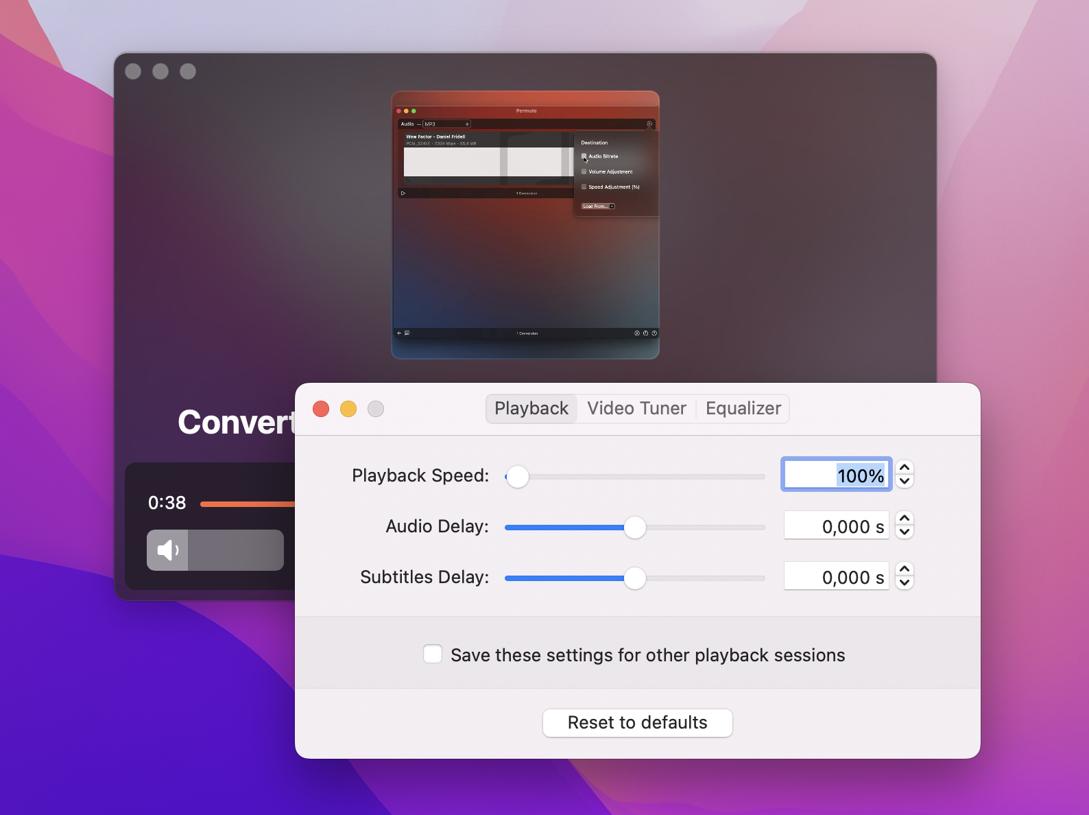This screenshot has width=1089, height=815.
Task: Increase Audio Delay with the up stepper arrow
Action: tap(905, 518)
